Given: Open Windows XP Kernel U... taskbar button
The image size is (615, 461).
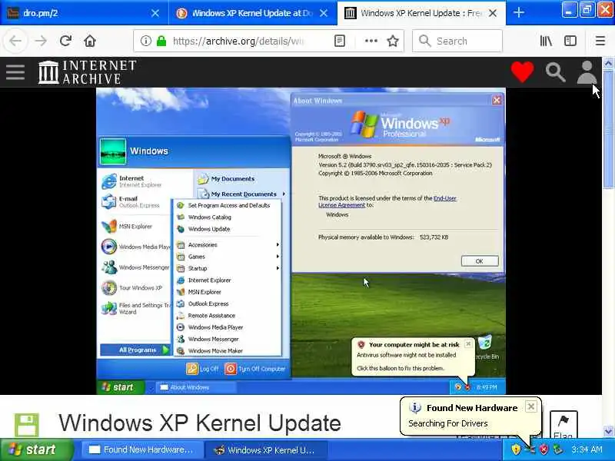Looking at the screenshot, I should [266, 449].
